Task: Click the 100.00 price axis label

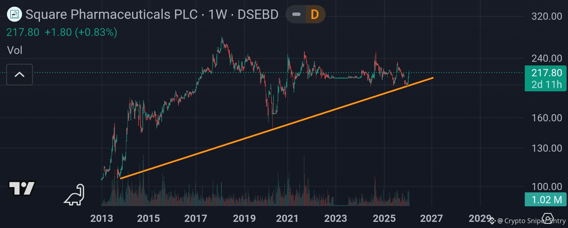Action: 547,186
